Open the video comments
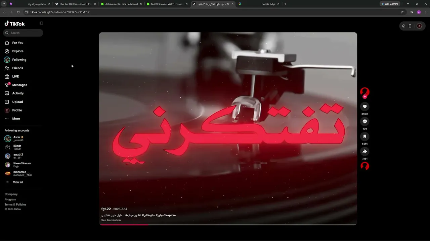The width and height of the screenshot is (430, 241). [365, 122]
